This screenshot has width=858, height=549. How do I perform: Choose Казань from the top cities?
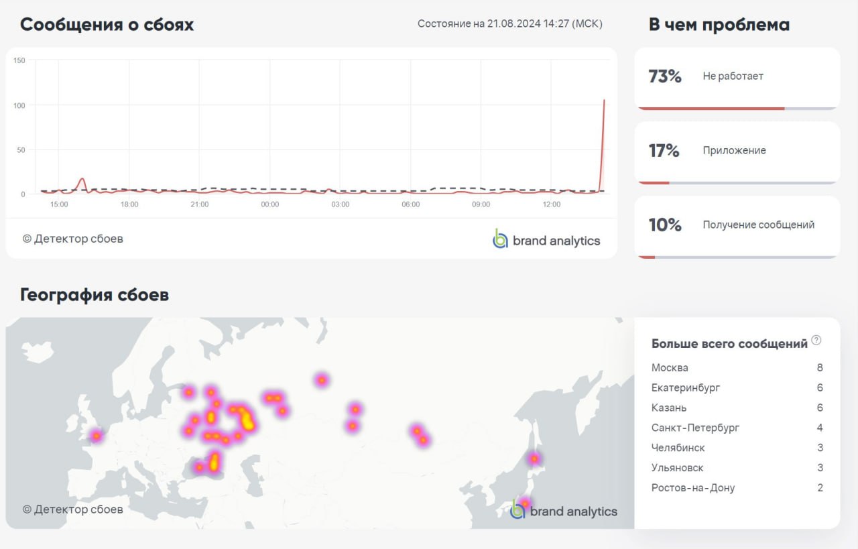point(669,408)
